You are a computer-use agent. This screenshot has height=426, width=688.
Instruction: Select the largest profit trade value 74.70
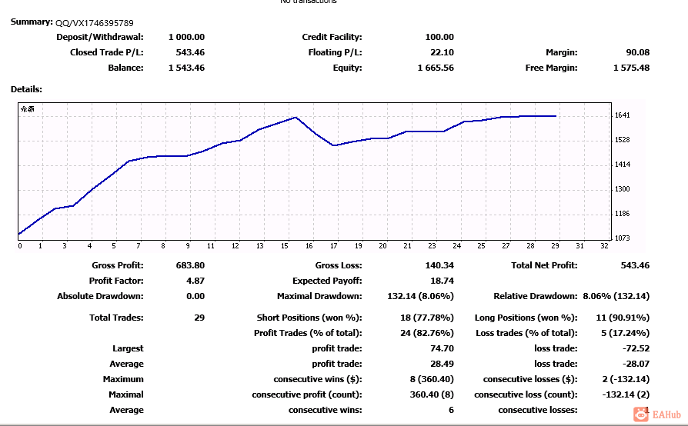click(442, 349)
